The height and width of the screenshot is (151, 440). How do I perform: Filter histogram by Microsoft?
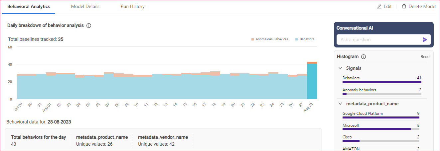click(381, 127)
